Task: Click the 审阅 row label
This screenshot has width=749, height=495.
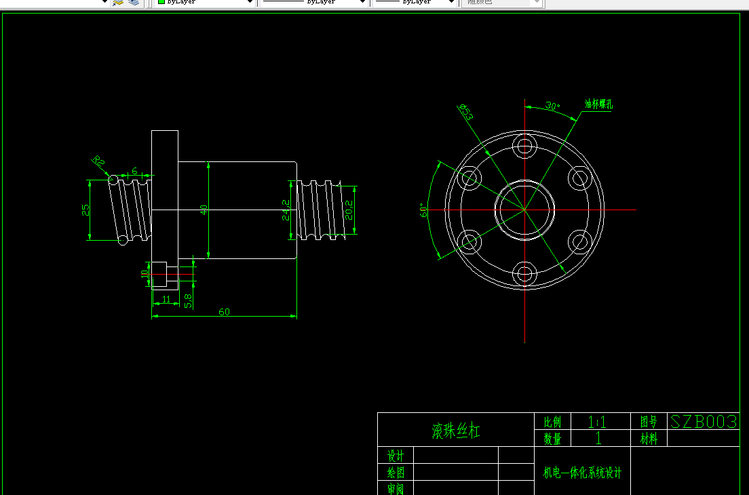Action: pyautogui.click(x=395, y=489)
